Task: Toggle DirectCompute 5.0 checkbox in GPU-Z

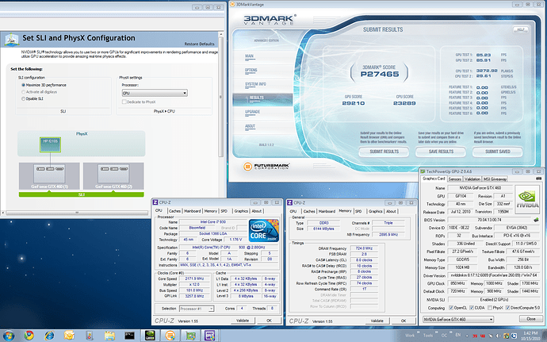Action: click(x=507, y=308)
